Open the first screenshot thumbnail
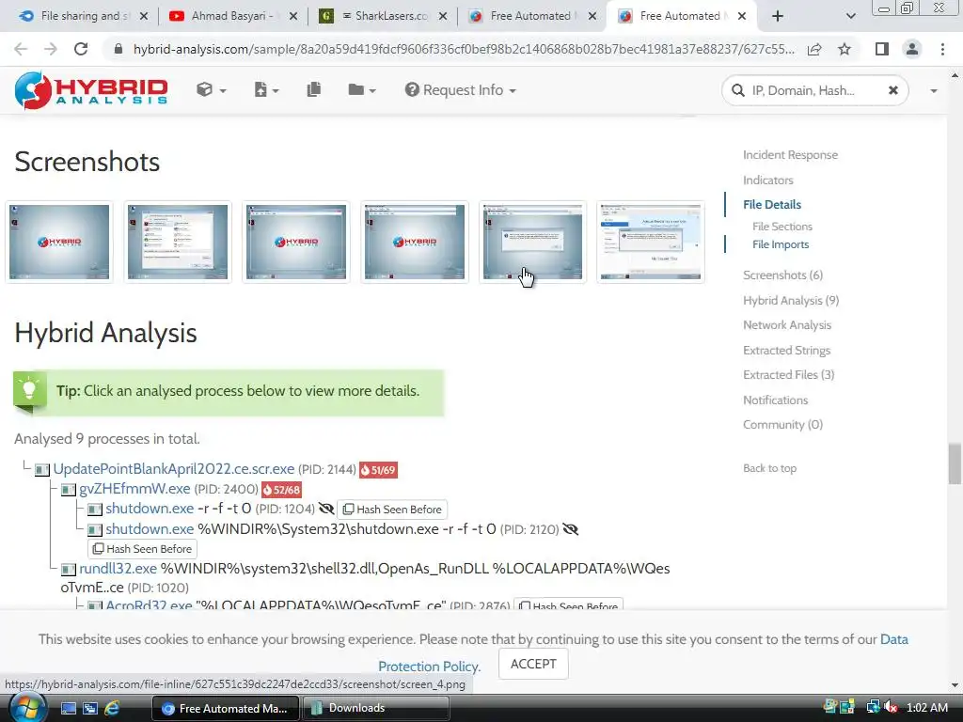Screen dimensions: 963x722 59,242
